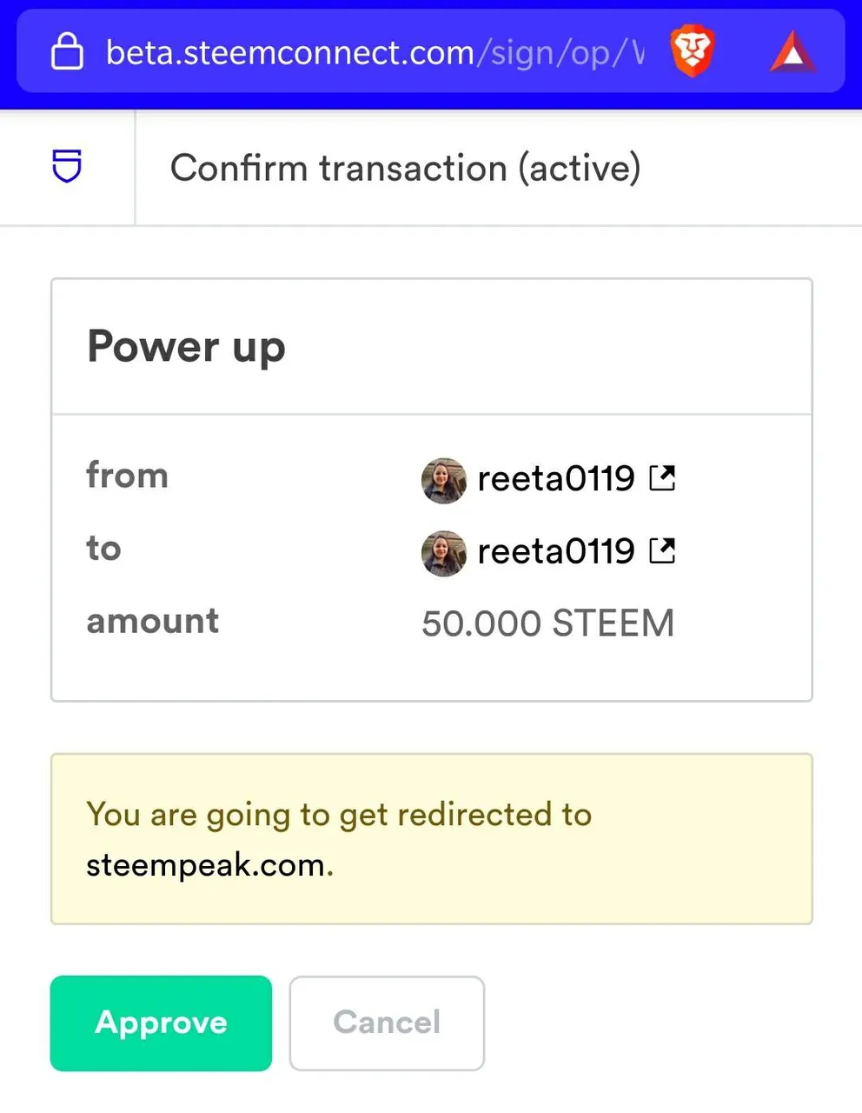Viewport: 862px width, 1113px height.
Task: Click the padlock icon in address bar
Action: (x=67, y=51)
